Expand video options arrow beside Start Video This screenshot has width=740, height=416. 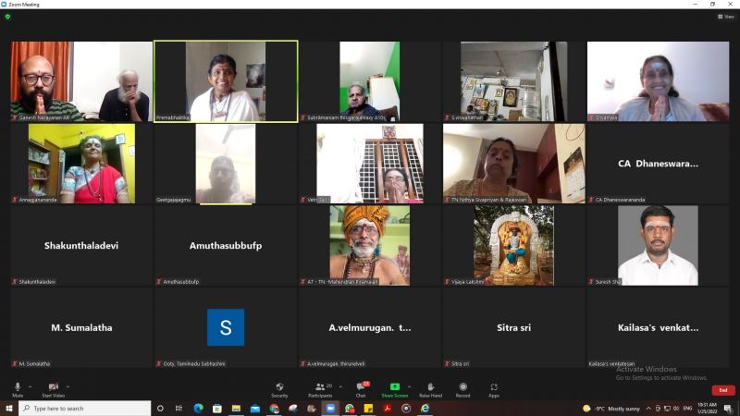(68, 385)
